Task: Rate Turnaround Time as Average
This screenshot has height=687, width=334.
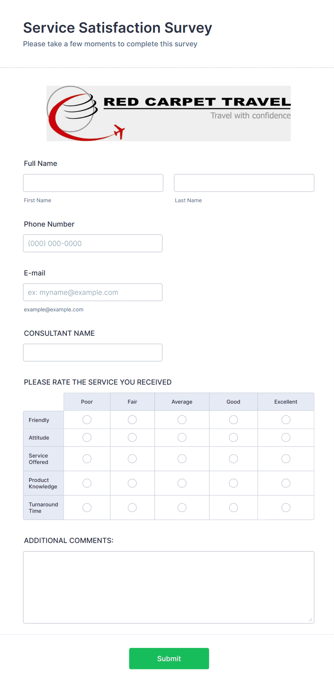Action: [x=182, y=507]
